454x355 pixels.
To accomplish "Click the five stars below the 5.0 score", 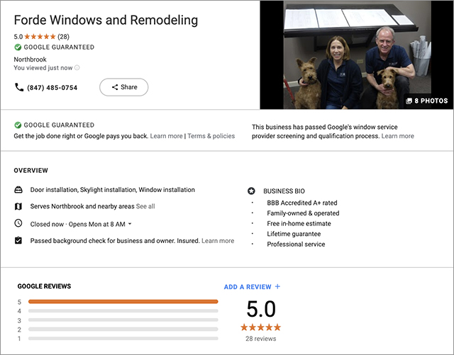I will tap(260, 327).
